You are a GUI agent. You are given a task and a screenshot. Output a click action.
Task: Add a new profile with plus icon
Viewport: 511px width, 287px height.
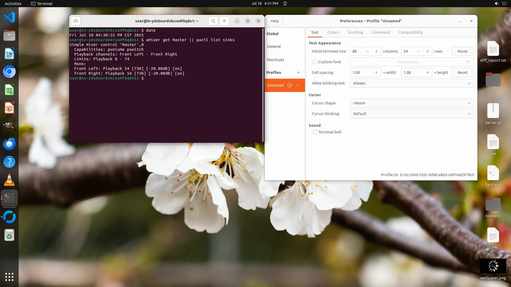pyautogui.click(x=298, y=73)
